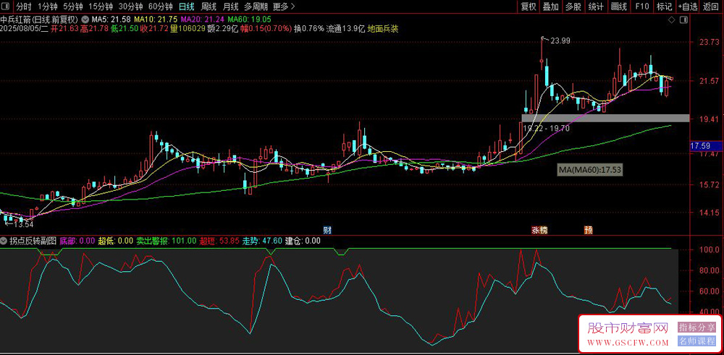Click the 底部: 0.00 indicator value
The image size is (724, 355).
77,241
